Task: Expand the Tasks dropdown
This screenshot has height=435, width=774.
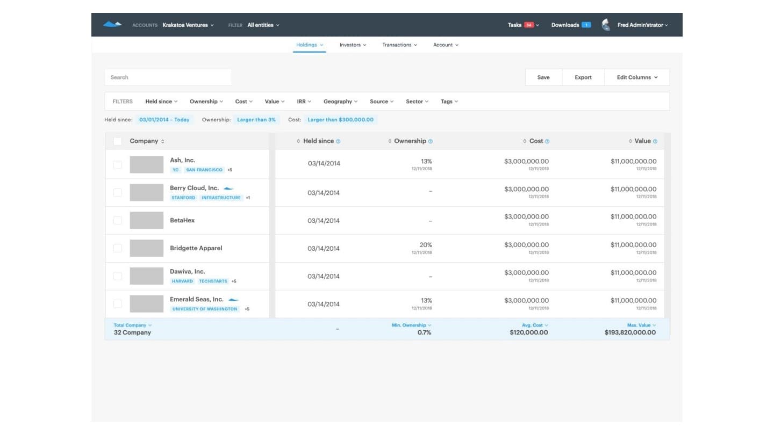Action: click(x=524, y=25)
